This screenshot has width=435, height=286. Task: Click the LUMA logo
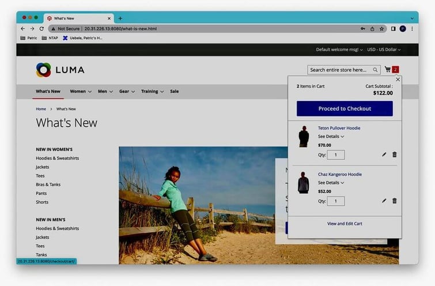60,70
